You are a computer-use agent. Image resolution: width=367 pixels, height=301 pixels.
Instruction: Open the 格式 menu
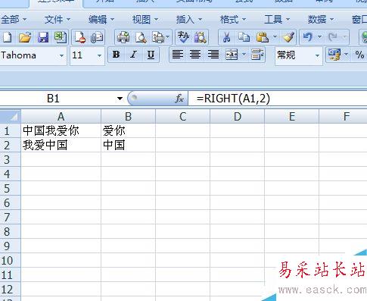point(233,20)
